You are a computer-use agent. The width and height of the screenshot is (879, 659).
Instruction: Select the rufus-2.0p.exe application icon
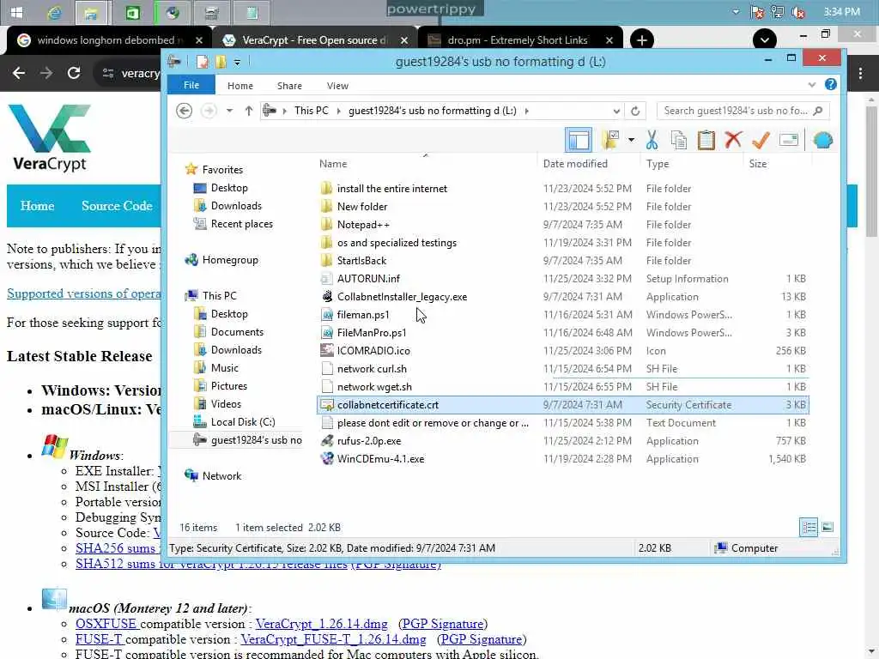326,440
